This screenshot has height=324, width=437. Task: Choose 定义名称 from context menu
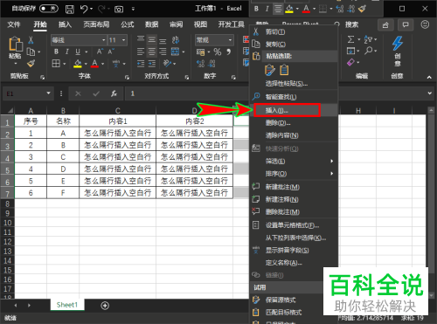tap(294, 263)
